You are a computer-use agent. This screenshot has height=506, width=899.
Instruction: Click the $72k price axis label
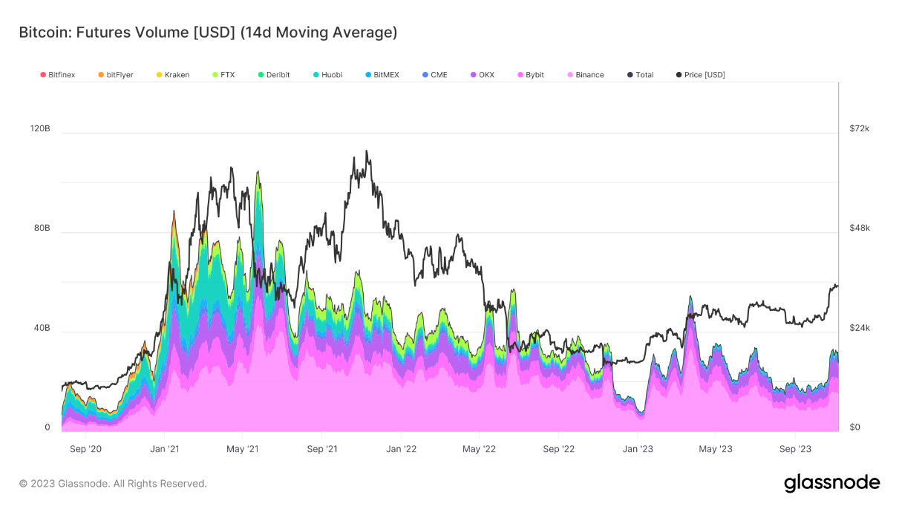pos(860,128)
